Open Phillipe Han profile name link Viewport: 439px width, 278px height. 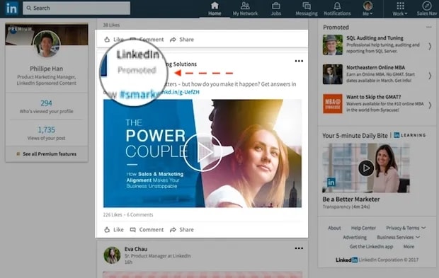[47, 69]
